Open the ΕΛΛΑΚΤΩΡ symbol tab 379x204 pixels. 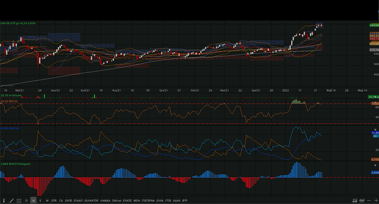91,201
